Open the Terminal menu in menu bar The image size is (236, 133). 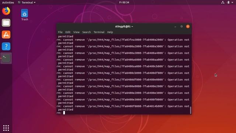pos(99,32)
